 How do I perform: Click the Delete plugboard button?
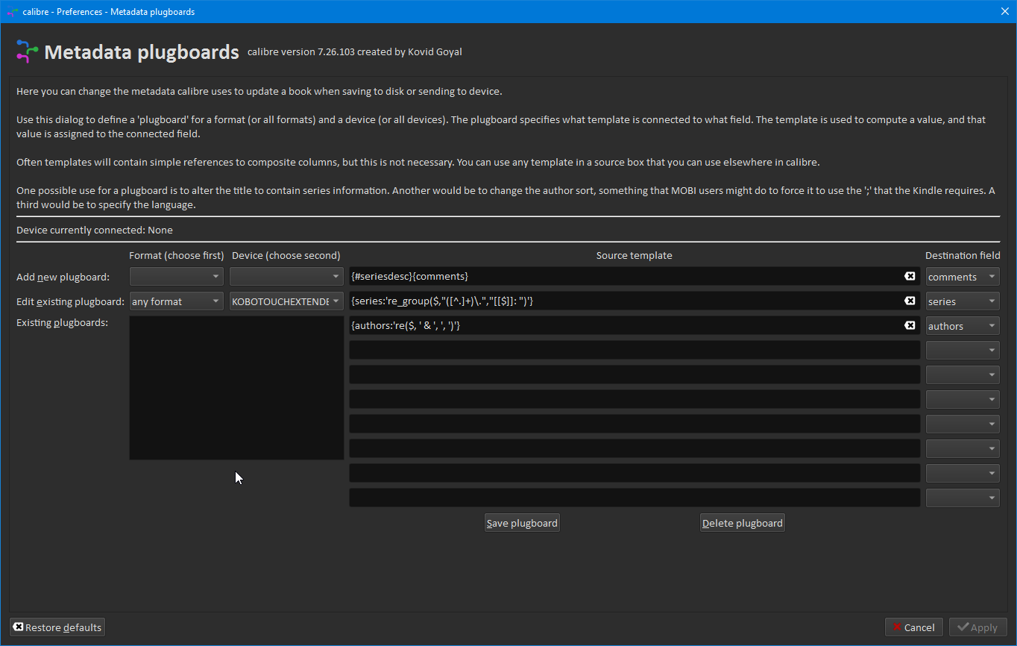pos(743,523)
